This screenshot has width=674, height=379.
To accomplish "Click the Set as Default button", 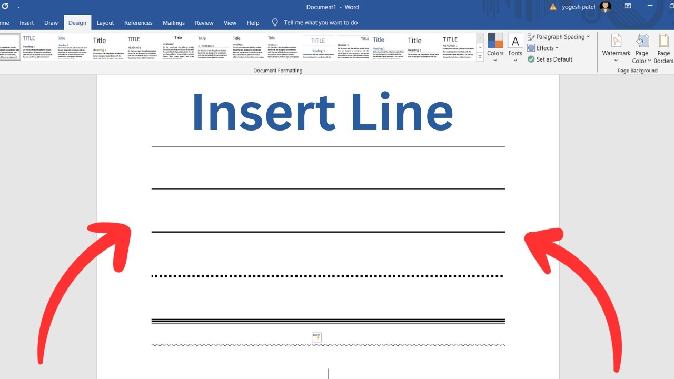I will (550, 59).
